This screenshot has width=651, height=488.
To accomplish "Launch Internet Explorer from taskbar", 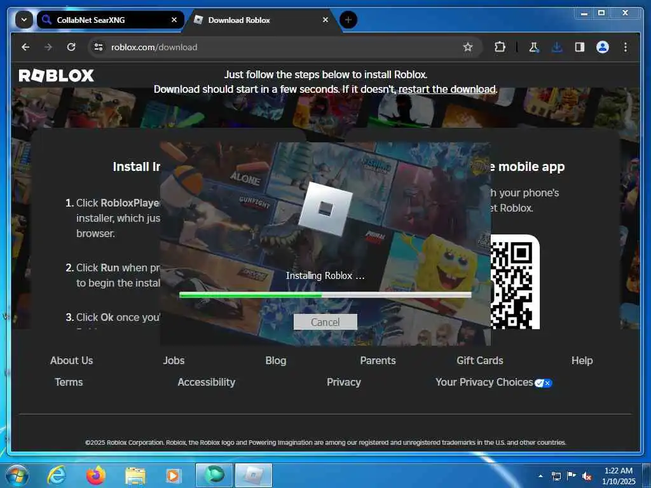I will pos(57,475).
